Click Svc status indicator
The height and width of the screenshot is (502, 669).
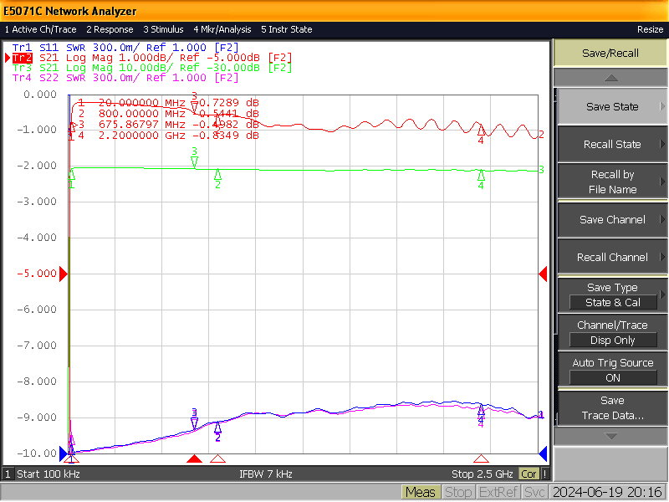pyautogui.click(x=534, y=492)
